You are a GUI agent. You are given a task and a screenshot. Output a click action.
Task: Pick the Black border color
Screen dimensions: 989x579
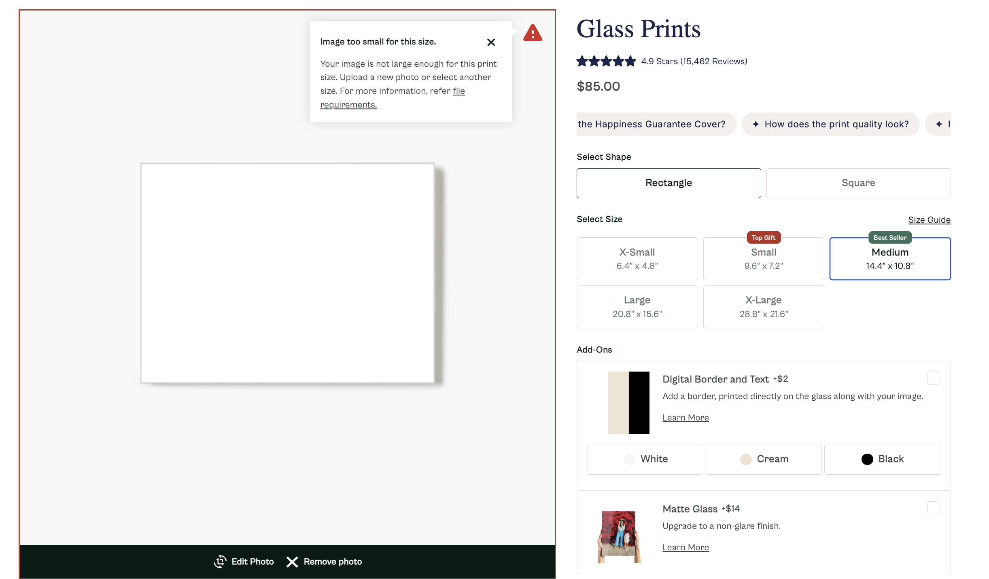[x=882, y=459]
